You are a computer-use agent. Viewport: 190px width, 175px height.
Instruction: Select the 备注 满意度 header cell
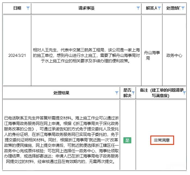pyautogui.click(x=161, y=93)
